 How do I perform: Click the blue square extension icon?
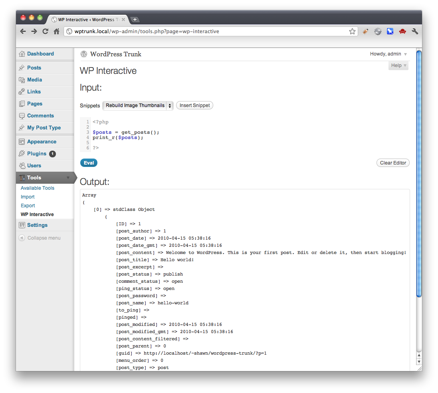point(390,31)
